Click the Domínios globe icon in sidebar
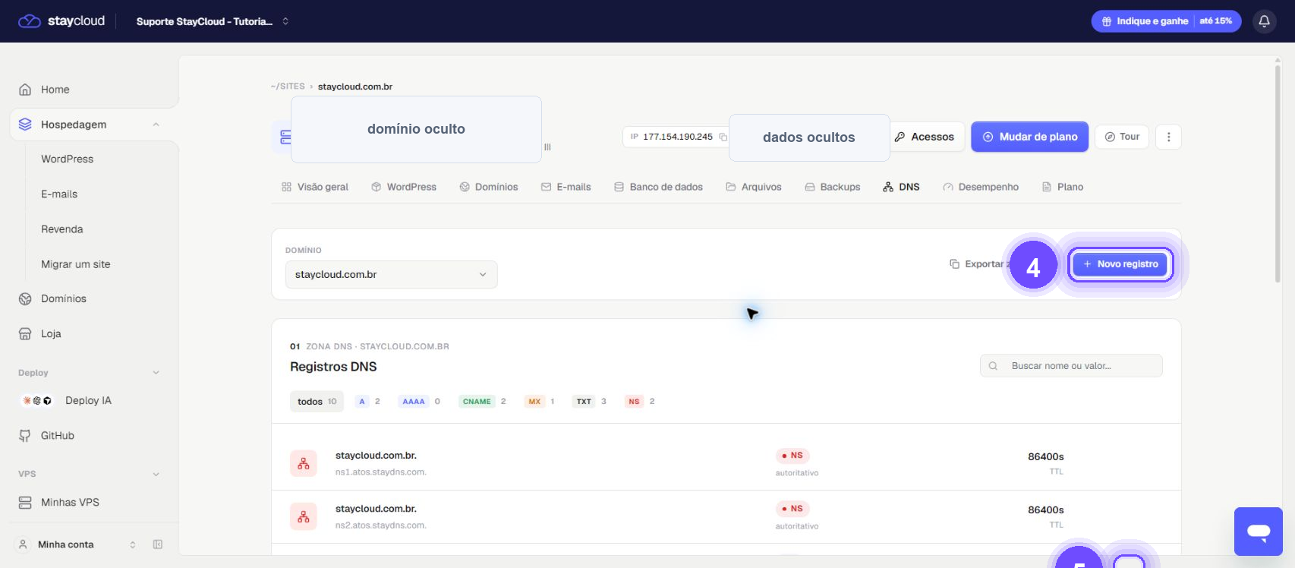Image resolution: width=1295 pixels, height=568 pixels. click(25, 299)
